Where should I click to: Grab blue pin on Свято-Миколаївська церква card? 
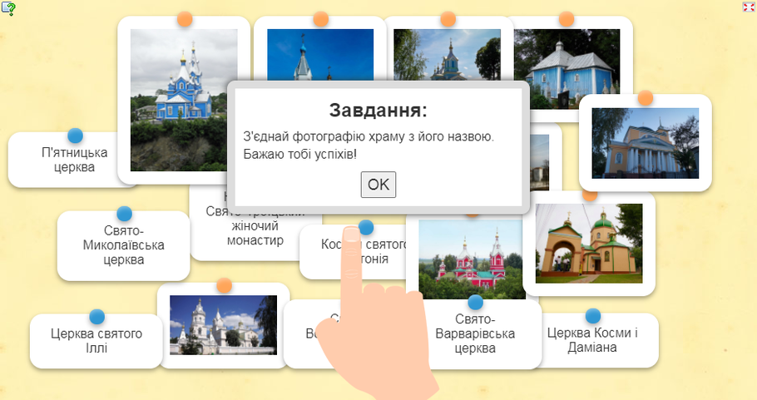(124, 214)
